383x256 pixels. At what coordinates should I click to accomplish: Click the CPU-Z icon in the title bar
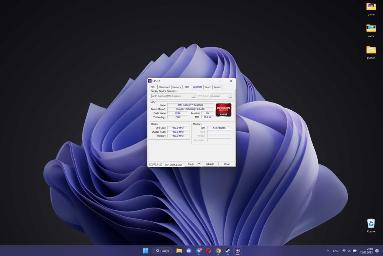(150, 81)
